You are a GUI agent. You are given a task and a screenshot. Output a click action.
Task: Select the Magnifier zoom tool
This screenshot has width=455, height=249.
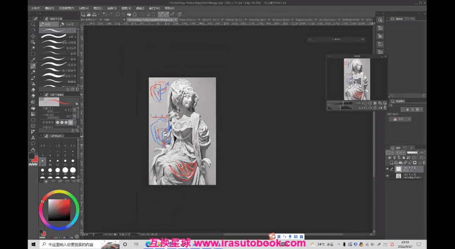(x=33, y=24)
